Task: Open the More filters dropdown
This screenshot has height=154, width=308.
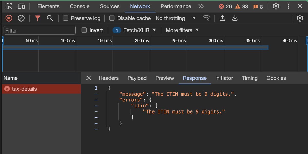Action: (x=182, y=30)
